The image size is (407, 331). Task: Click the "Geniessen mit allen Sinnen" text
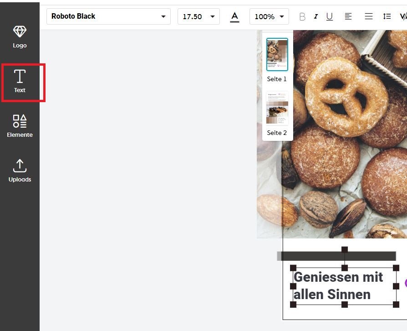click(x=338, y=286)
